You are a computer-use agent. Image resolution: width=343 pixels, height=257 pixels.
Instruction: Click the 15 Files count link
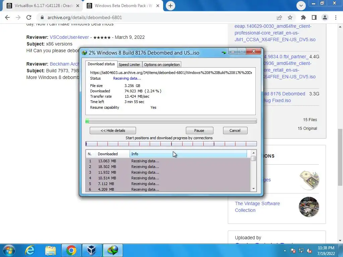coord(310,120)
